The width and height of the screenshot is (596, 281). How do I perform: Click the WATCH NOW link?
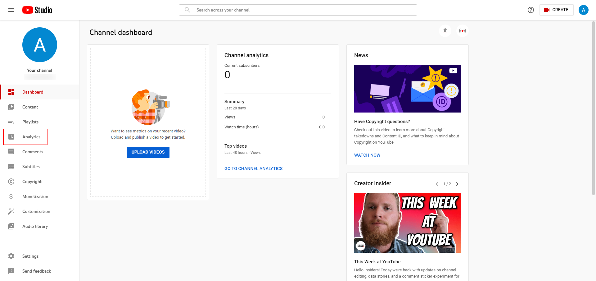coord(367,155)
